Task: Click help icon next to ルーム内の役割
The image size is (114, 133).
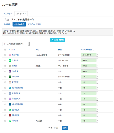Action: click(93, 50)
